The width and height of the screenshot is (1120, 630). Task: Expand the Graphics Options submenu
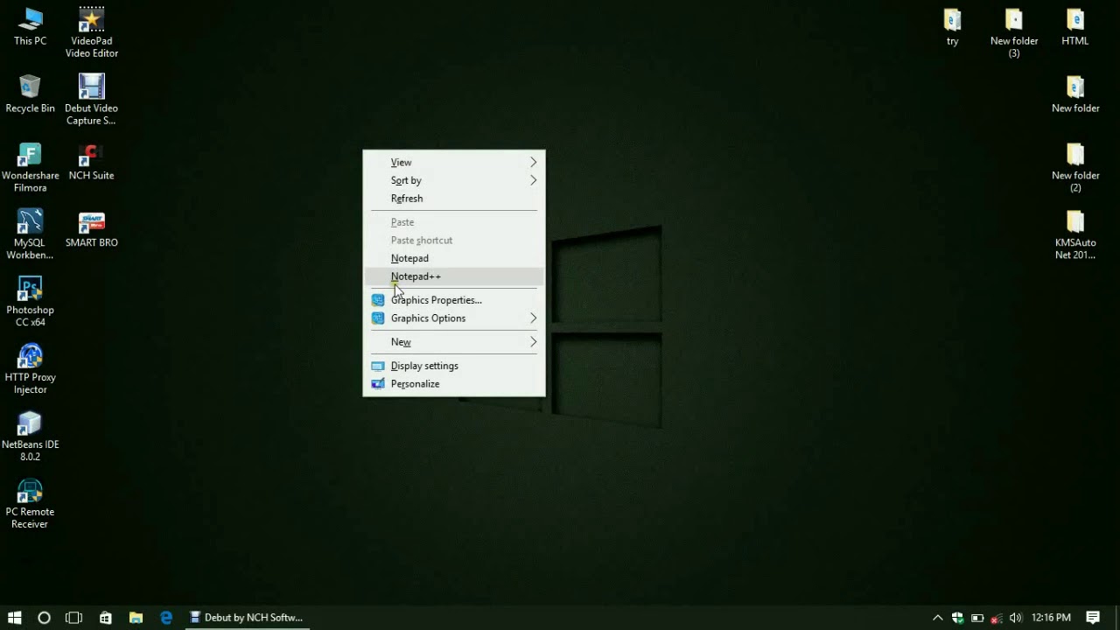coord(454,318)
